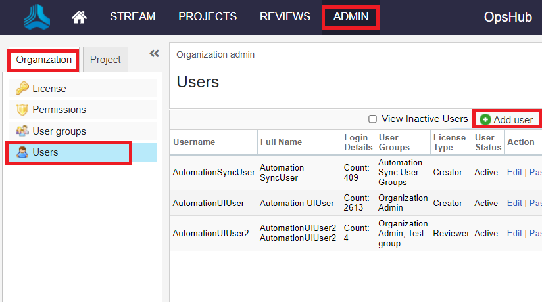Click the License key icon
542x302 pixels.
[22, 89]
